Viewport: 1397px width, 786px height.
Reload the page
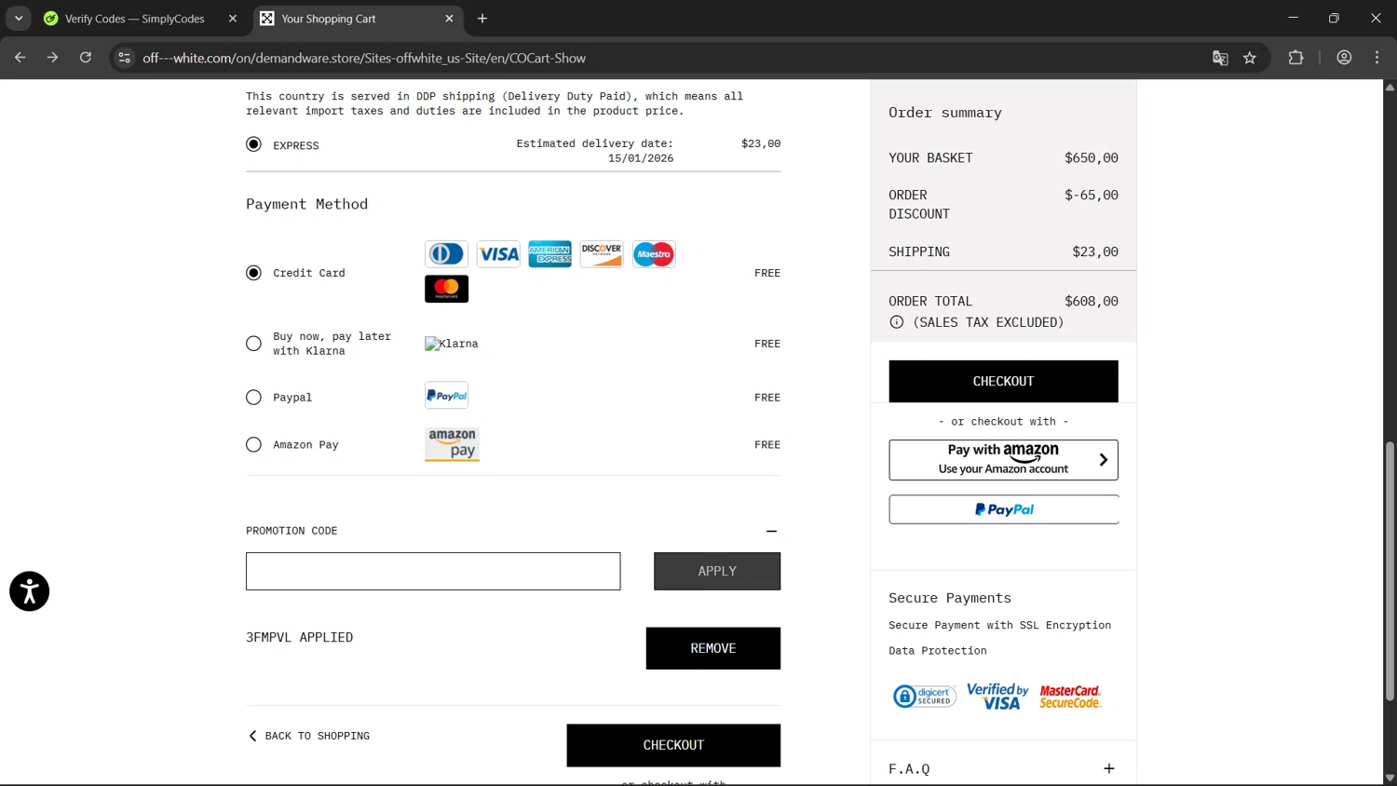(x=86, y=58)
